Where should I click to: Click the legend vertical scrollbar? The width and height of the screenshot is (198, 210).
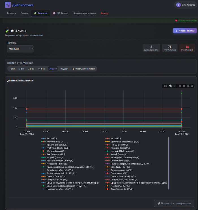tap(169, 163)
